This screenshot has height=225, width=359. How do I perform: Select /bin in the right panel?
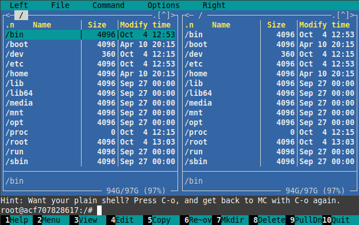[x=269, y=34]
